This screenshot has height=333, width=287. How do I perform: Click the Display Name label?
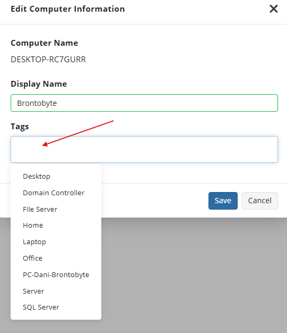tap(39, 84)
